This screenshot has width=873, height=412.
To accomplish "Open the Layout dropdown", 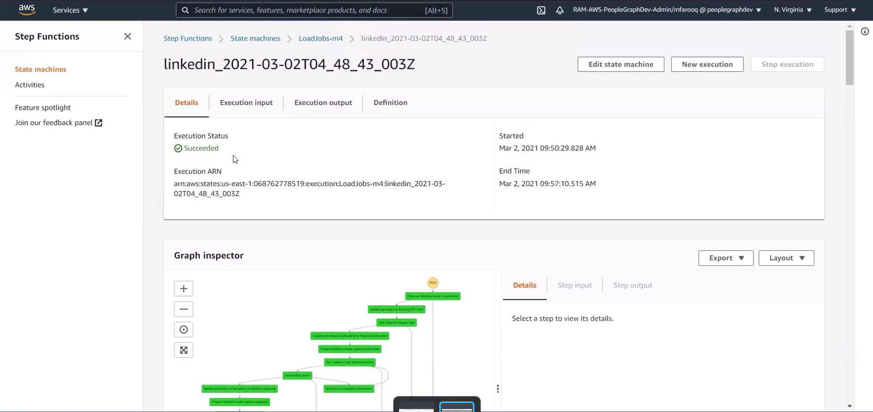I will click(x=787, y=258).
